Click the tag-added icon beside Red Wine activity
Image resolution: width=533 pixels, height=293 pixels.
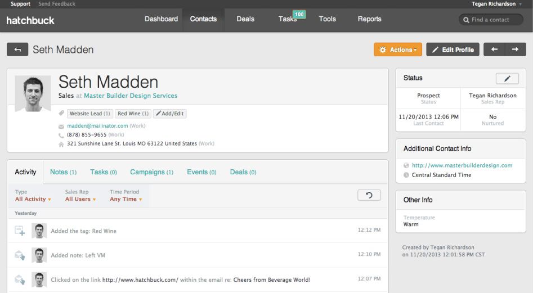point(20,231)
